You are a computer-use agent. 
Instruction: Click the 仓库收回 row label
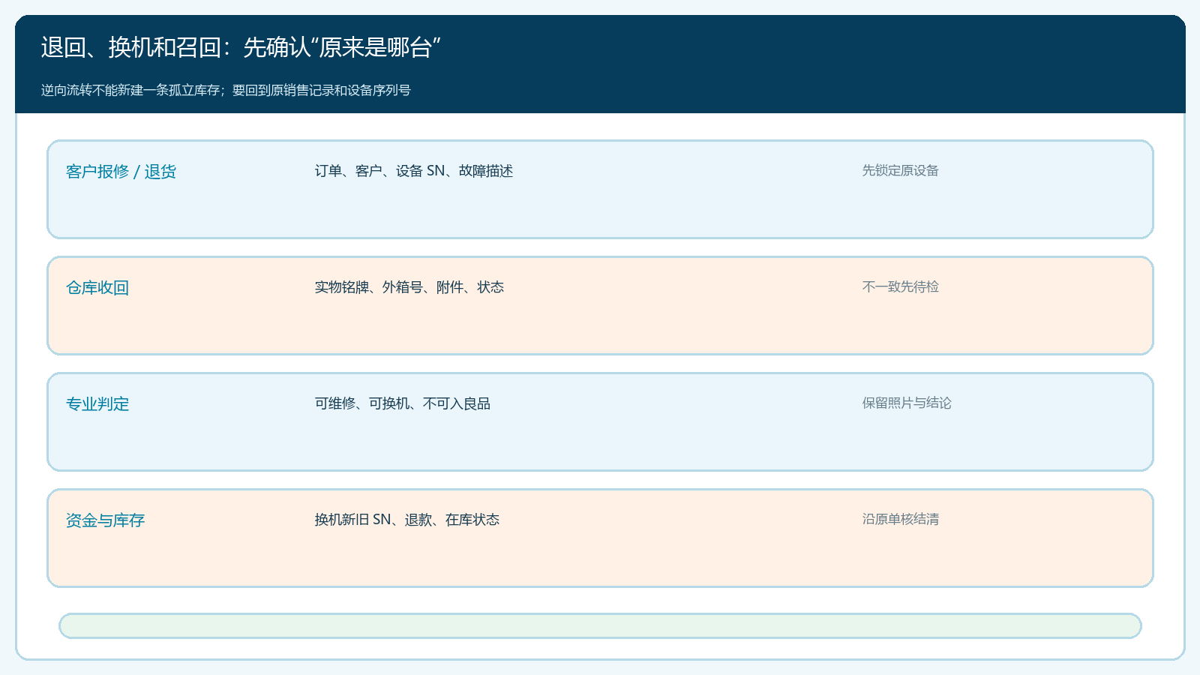pyautogui.click(x=97, y=288)
